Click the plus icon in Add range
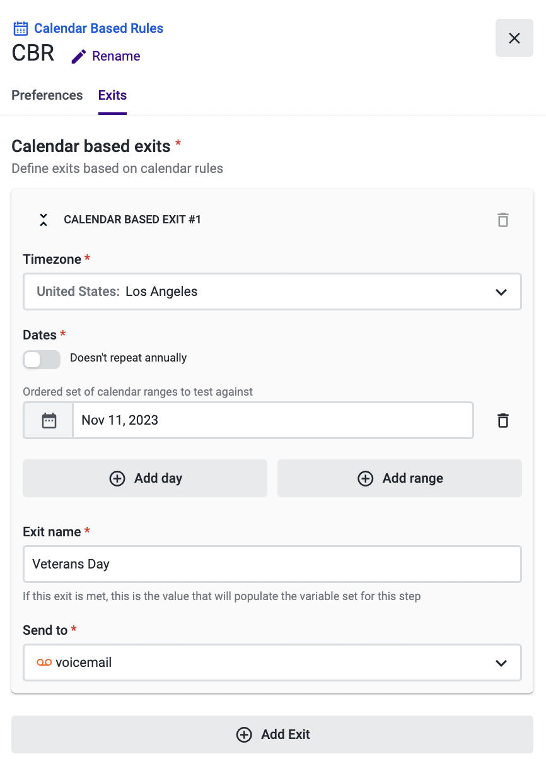546x766 pixels. pyautogui.click(x=366, y=478)
